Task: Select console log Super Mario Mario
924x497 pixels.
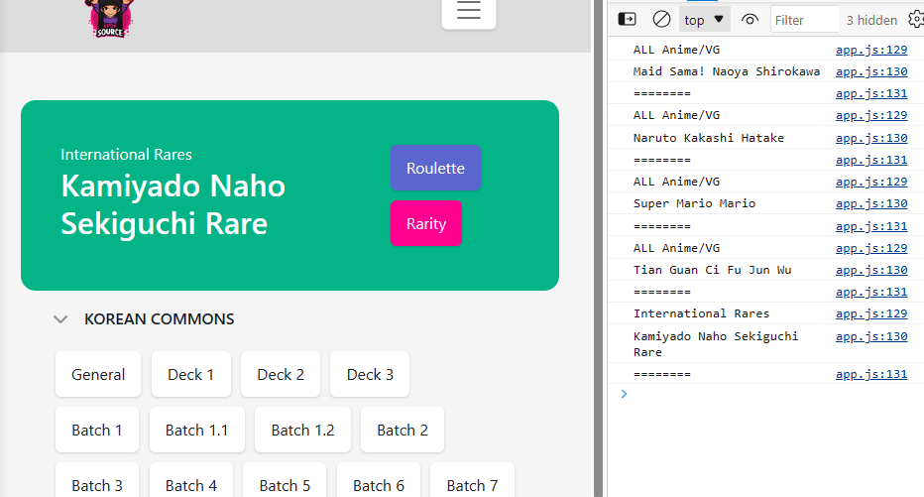Action: (694, 203)
